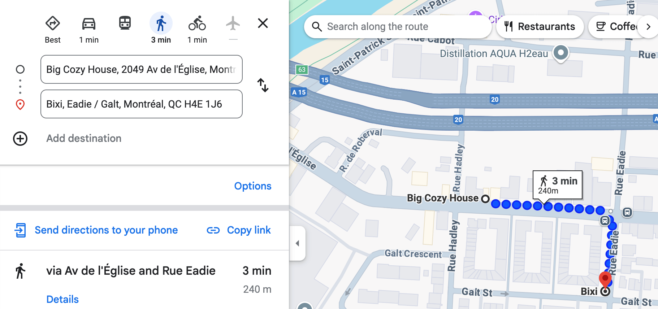Filter by Restaurants along the route
The width and height of the screenshot is (658, 309).
(540, 27)
